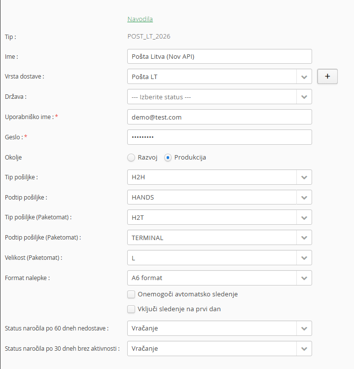This screenshot has width=354, height=369.
Task: Open the 60 dneh nedostave status dropdown
Action: click(219, 328)
